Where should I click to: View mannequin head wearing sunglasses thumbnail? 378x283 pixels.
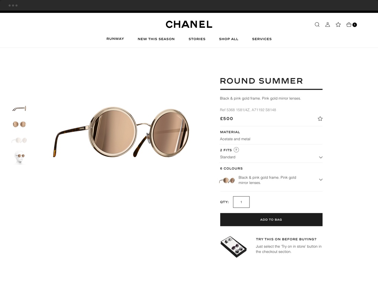click(19, 158)
